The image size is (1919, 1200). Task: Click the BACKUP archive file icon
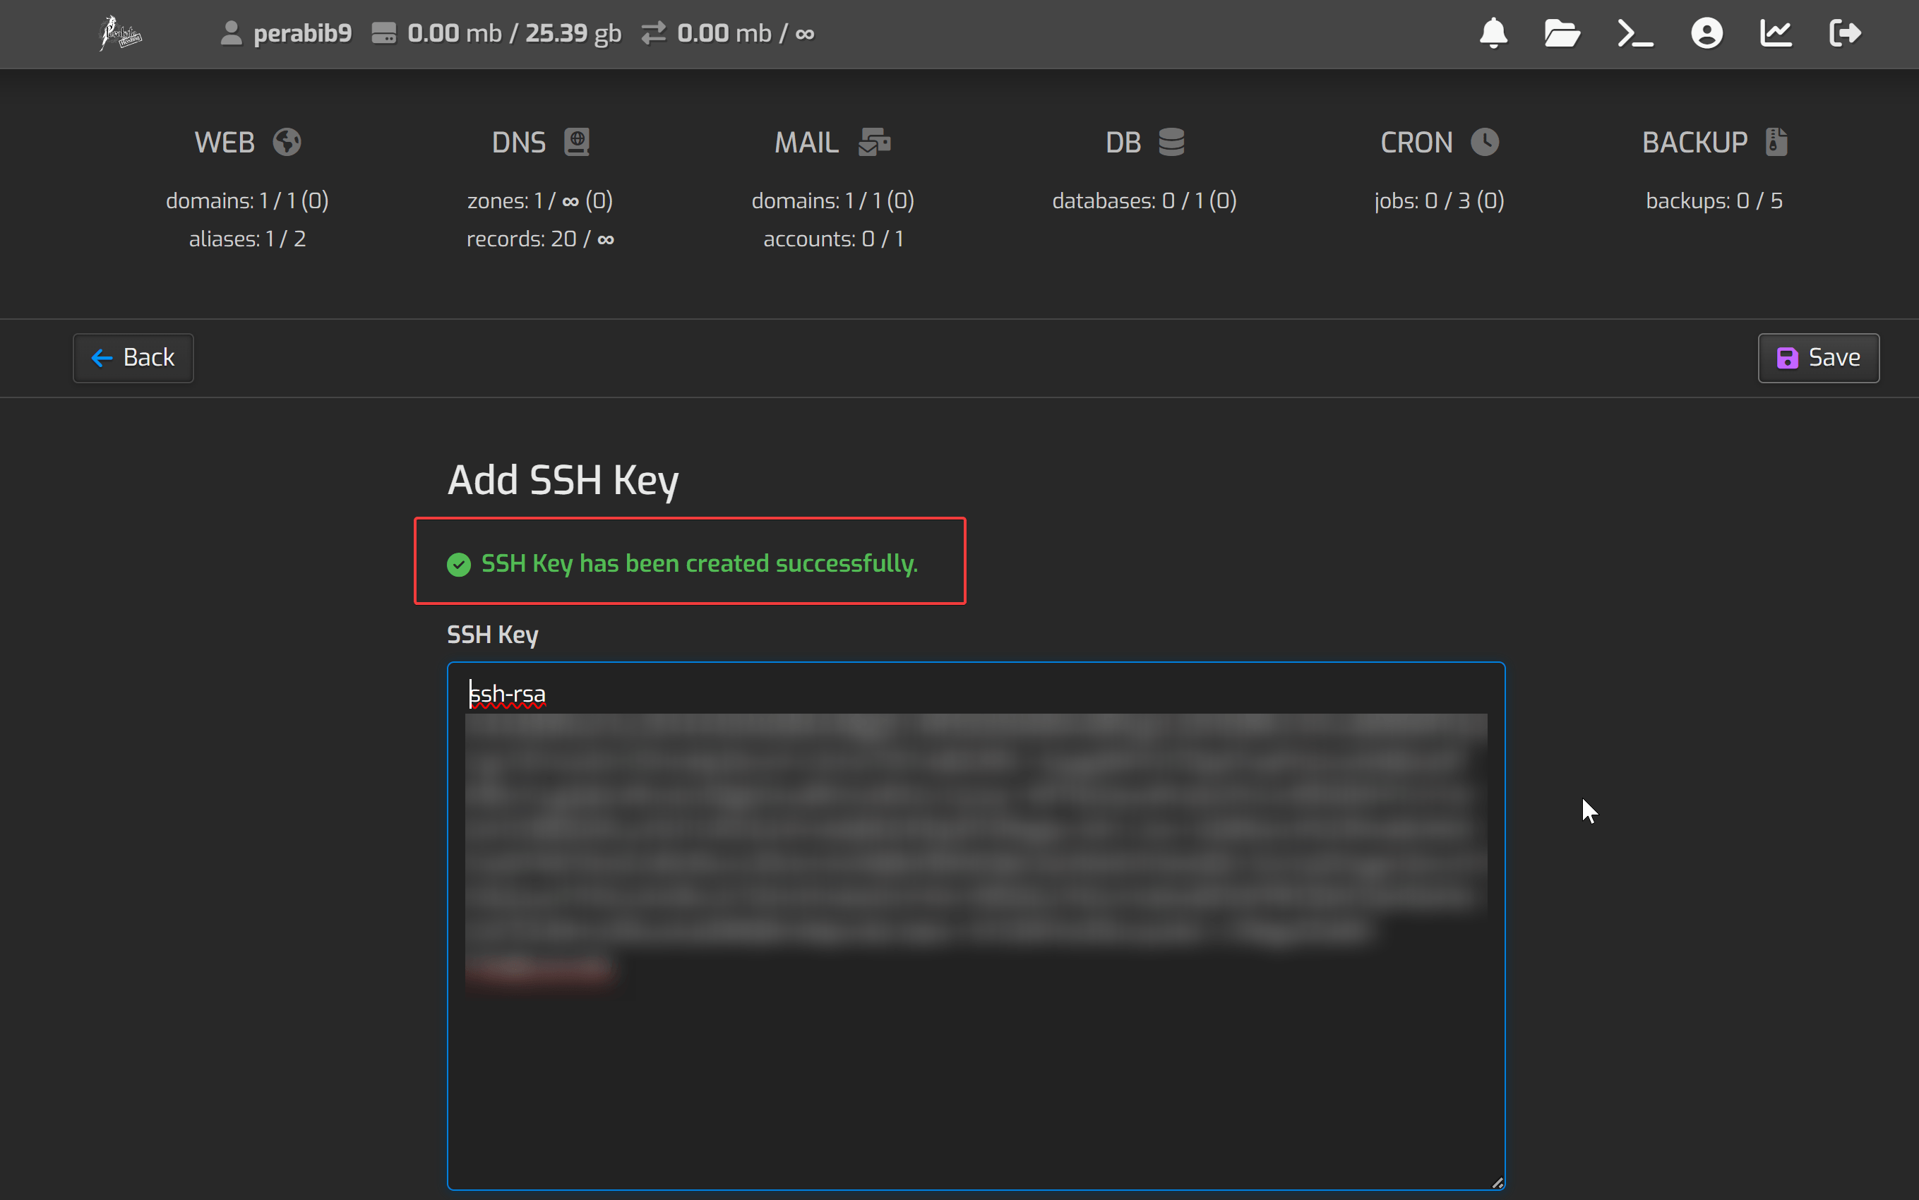point(1776,142)
